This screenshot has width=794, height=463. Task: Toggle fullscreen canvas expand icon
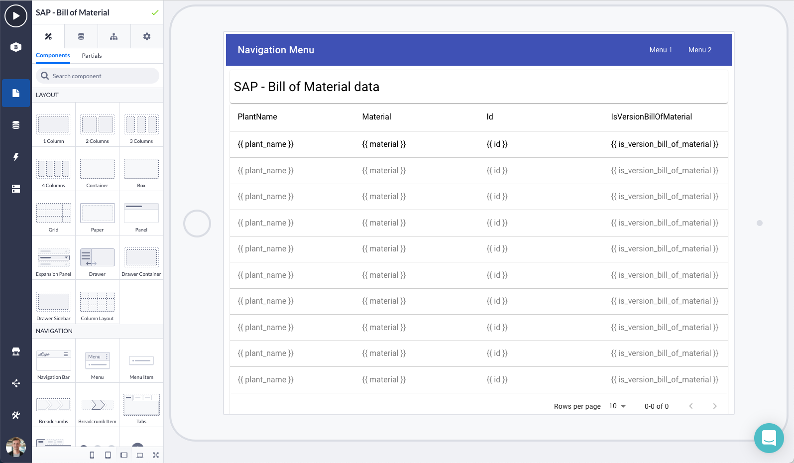click(x=156, y=455)
